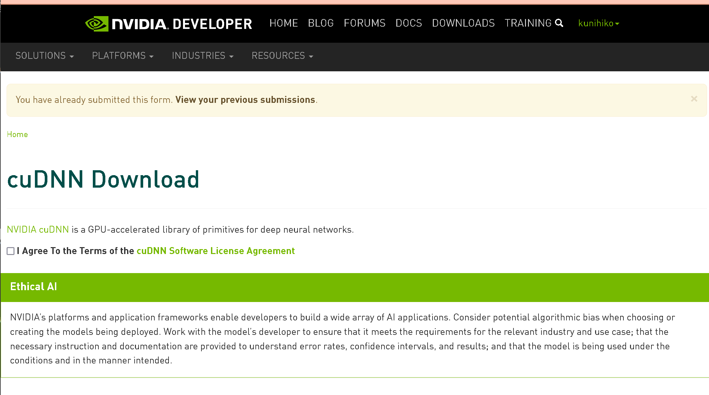Viewport: 709px width, 395px height.
Task: Open the Forums navigation item
Action: (x=365, y=23)
